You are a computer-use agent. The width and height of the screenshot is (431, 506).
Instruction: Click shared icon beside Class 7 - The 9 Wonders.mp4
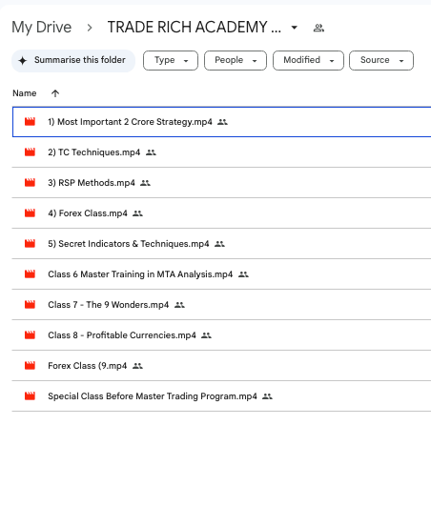pyautogui.click(x=179, y=305)
